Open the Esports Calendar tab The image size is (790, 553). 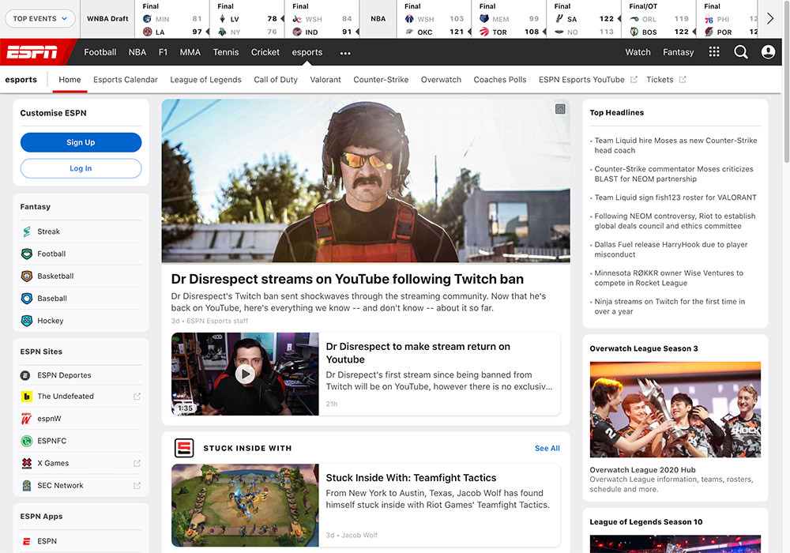click(126, 80)
